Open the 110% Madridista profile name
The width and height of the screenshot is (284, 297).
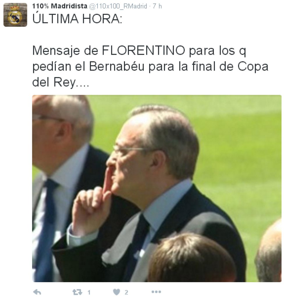coord(60,6)
